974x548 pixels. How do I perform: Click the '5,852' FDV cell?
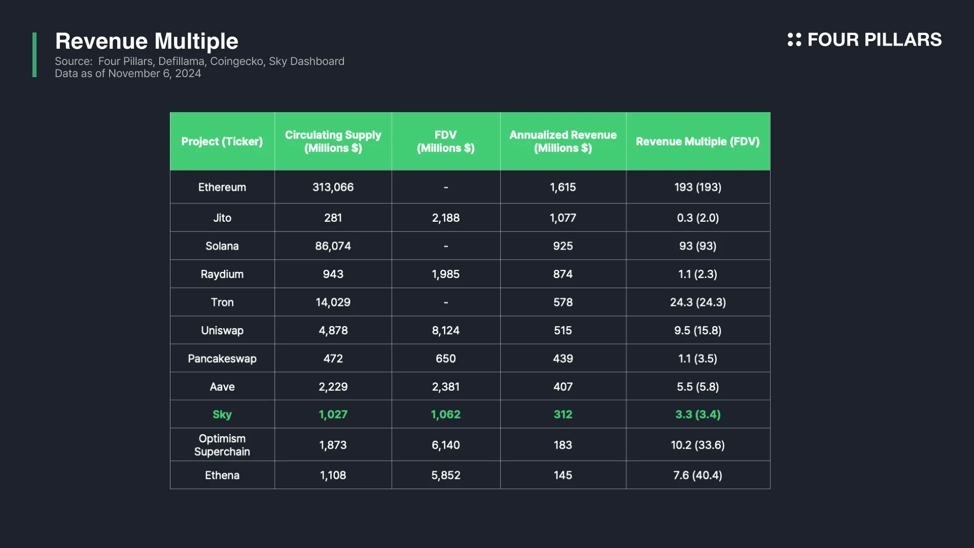[x=446, y=475]
